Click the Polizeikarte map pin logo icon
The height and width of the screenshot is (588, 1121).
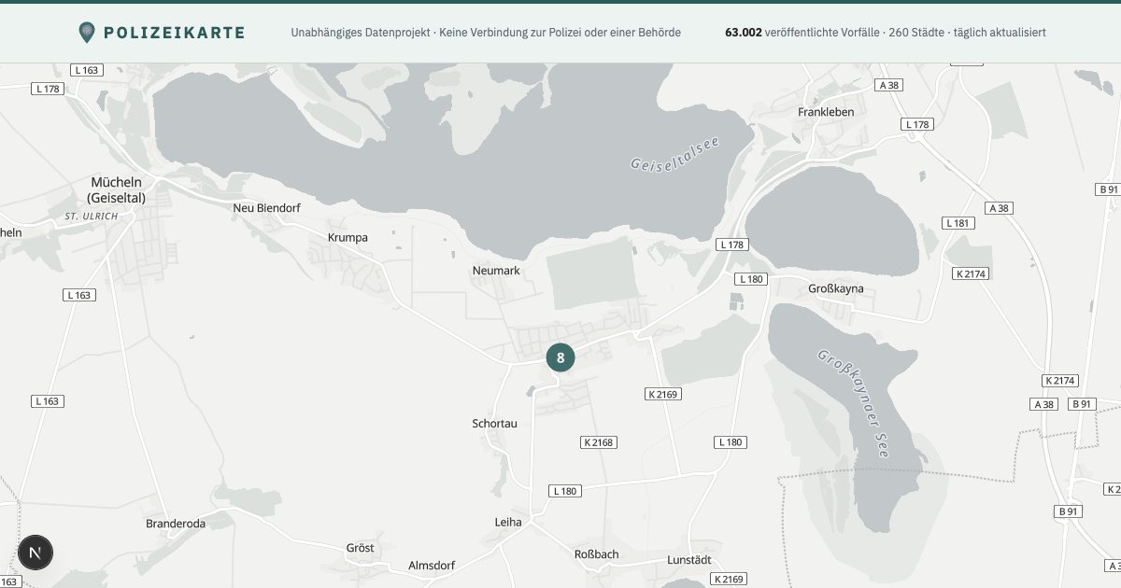87,33
